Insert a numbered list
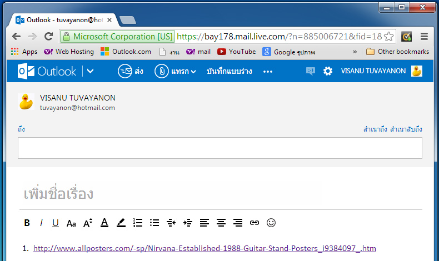This screenshot has height=261, width=439. point(138,223)
